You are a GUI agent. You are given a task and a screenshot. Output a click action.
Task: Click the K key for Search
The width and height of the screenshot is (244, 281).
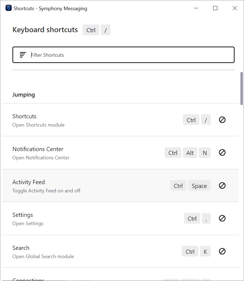coord(205,252)
